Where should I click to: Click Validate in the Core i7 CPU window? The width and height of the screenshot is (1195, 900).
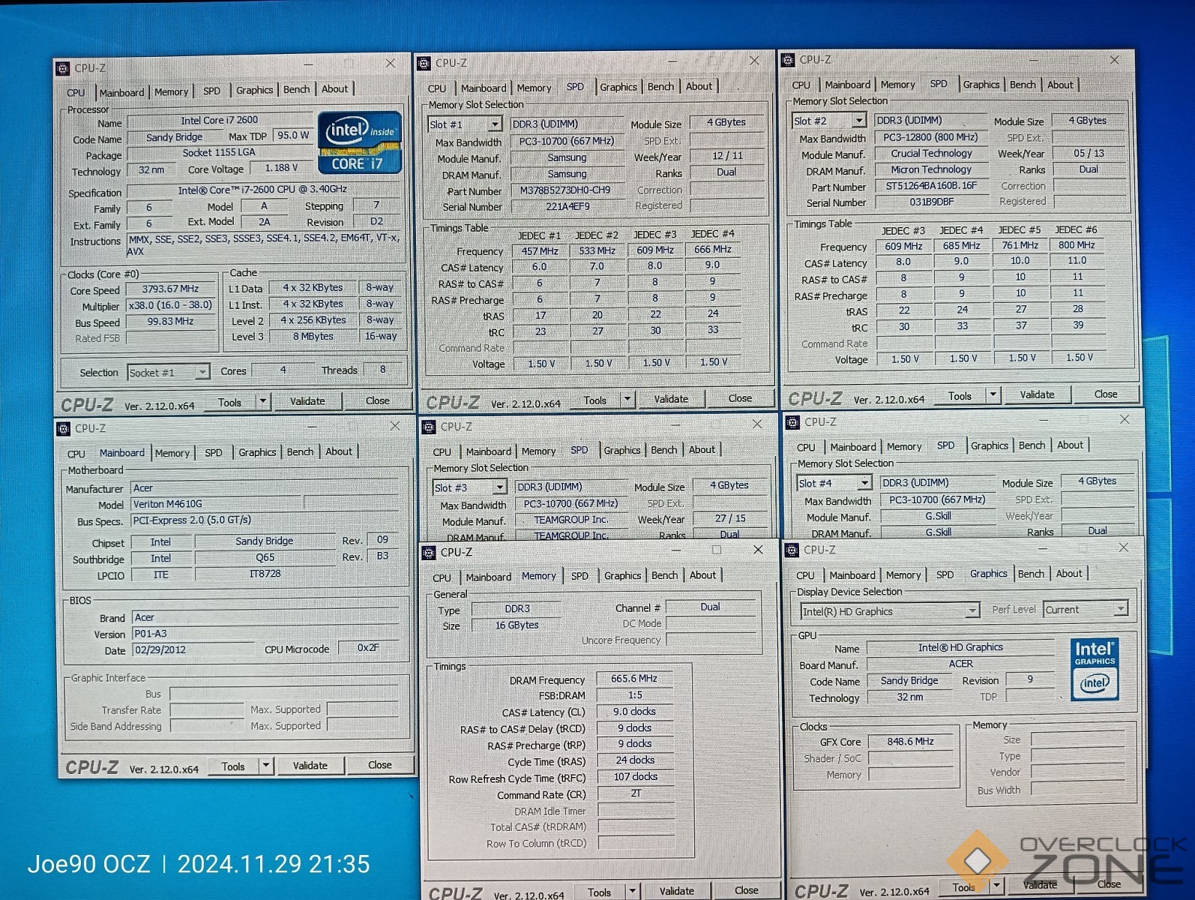[307, 401]
